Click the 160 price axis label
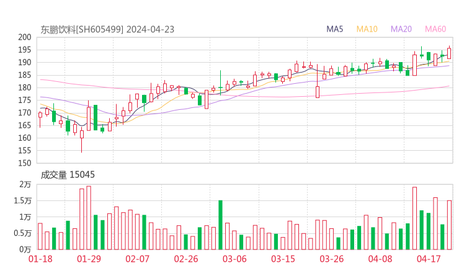 [x=25, y=138]
